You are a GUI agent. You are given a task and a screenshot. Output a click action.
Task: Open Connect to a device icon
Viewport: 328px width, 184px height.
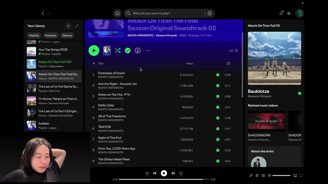tap(263, 176)
